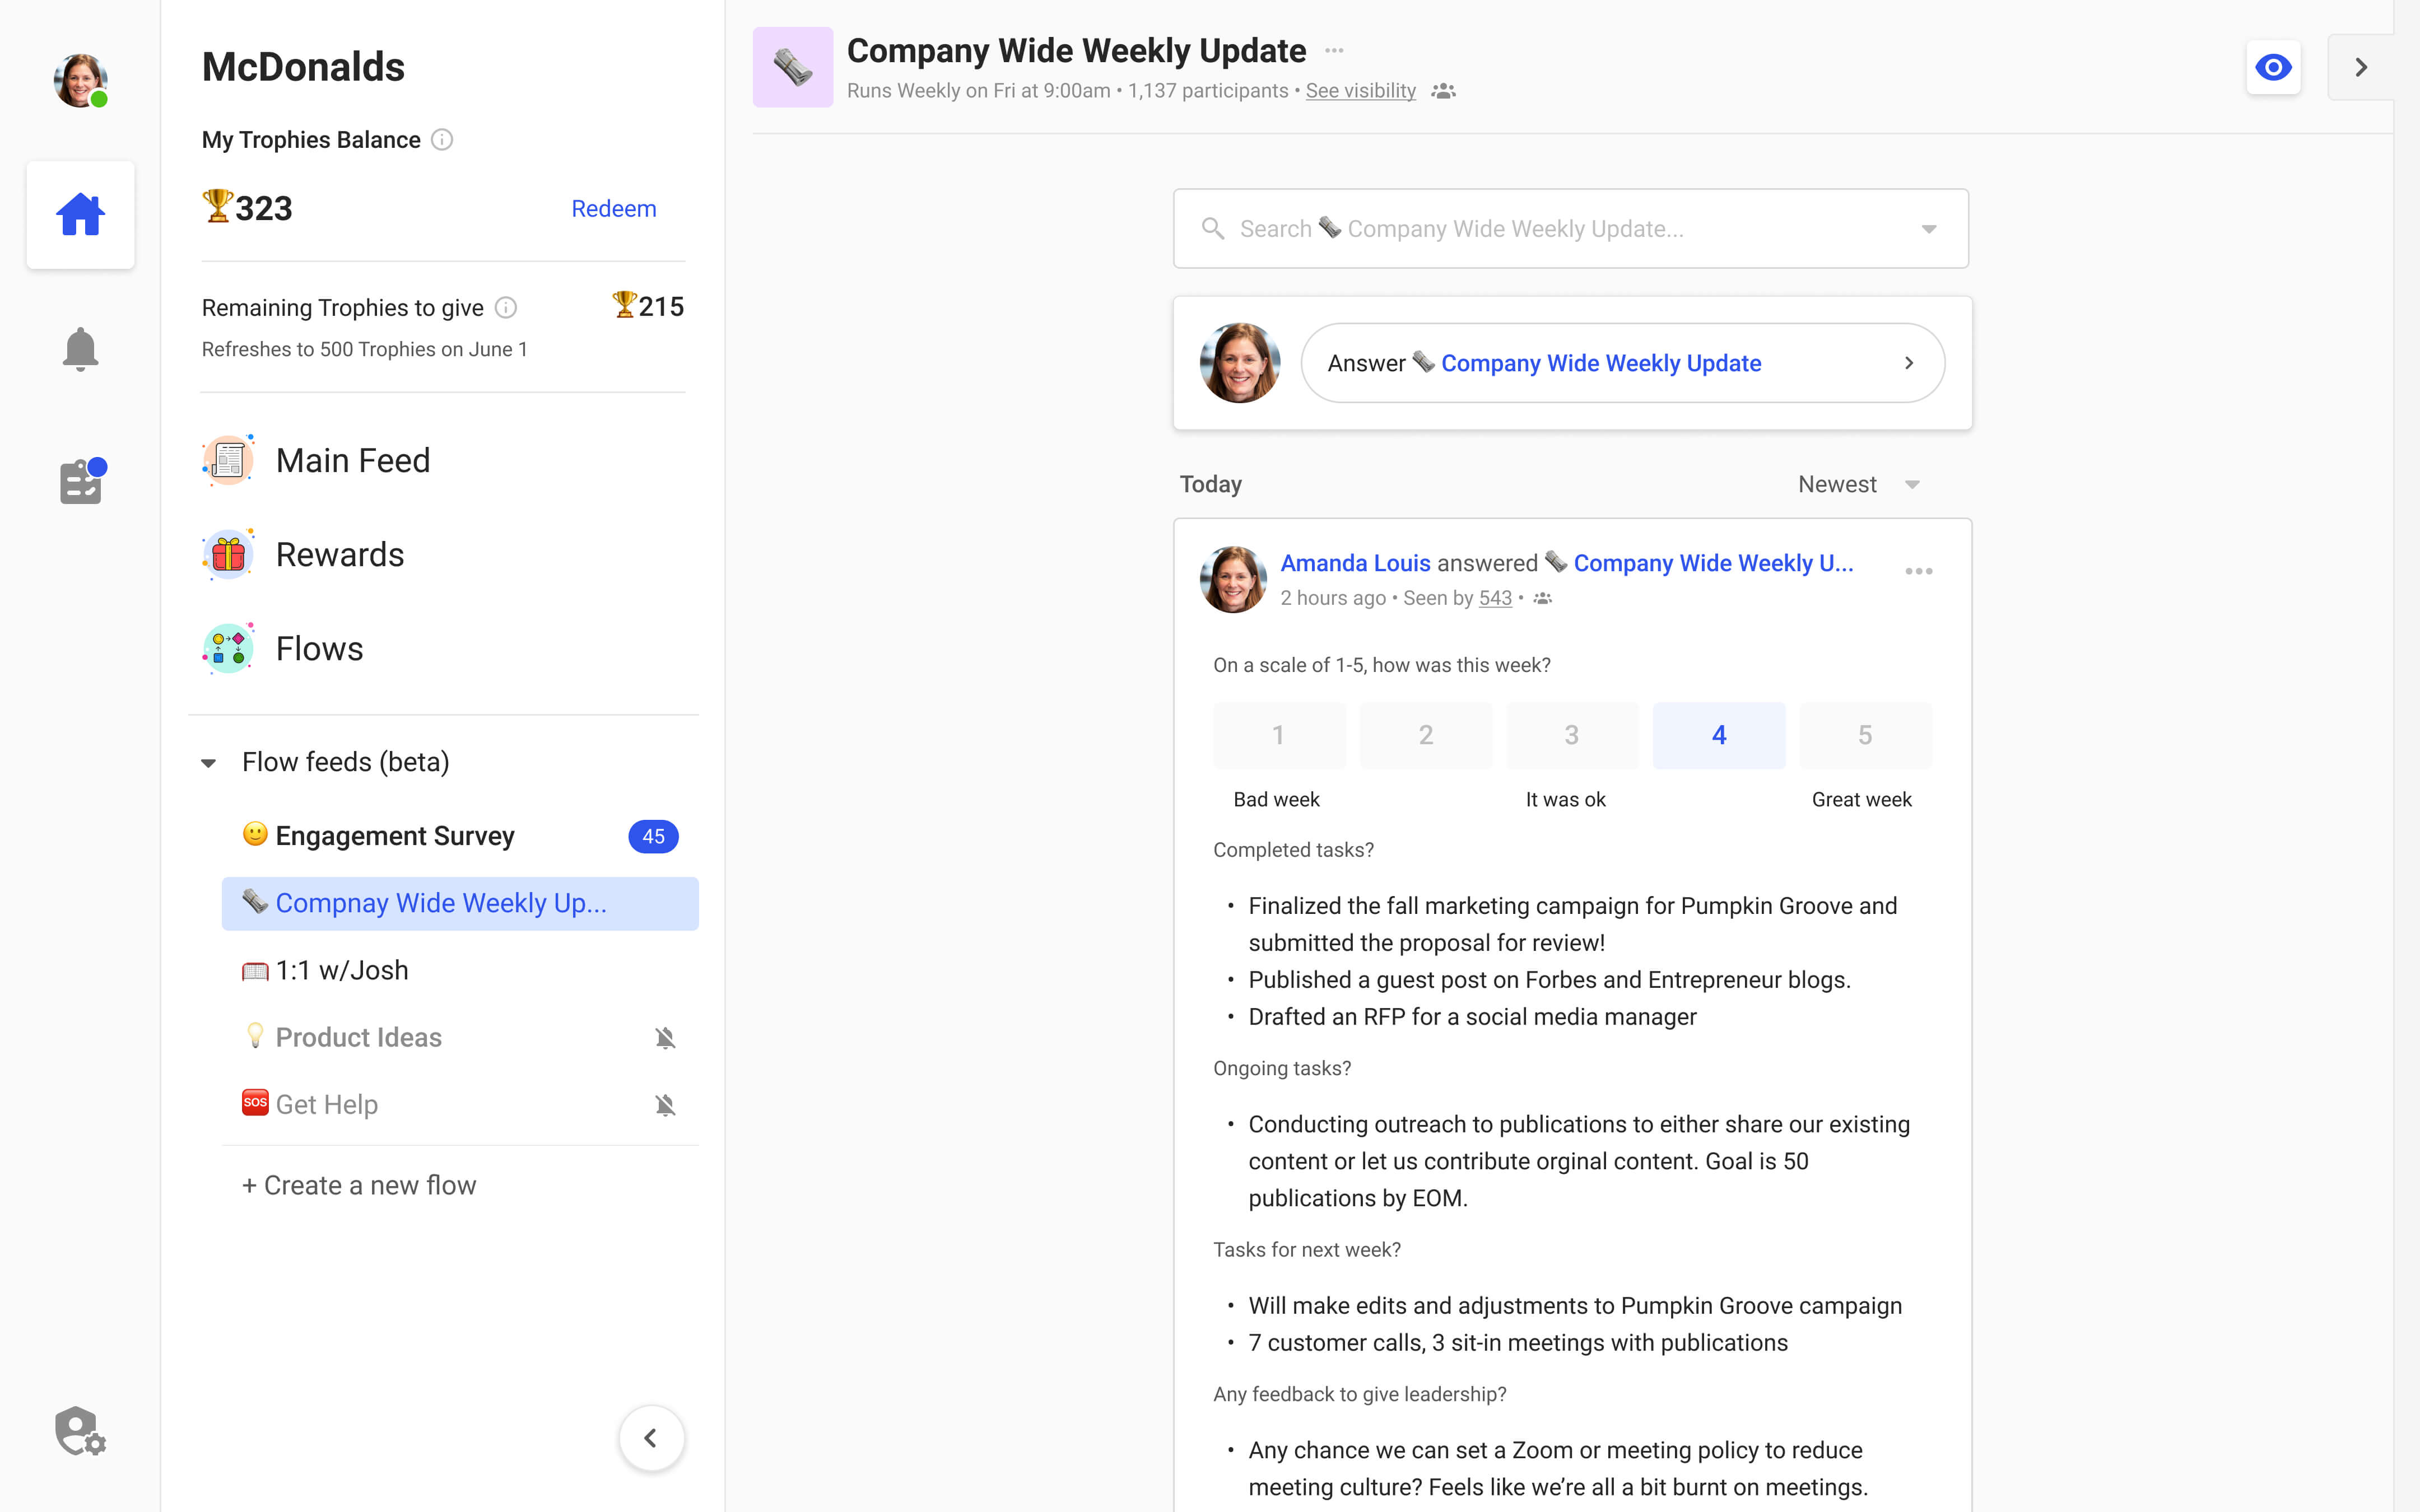Collapse the Flow feeds (beta) section

pyautogui.click(x=208, y=763)
